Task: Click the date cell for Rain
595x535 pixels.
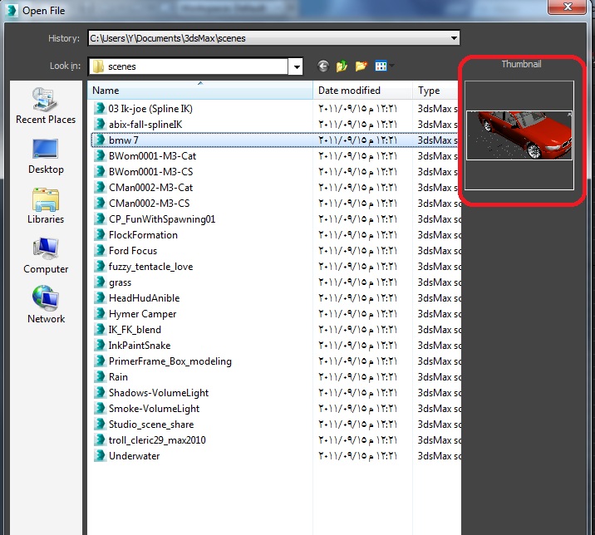Action: click(357, 377)
